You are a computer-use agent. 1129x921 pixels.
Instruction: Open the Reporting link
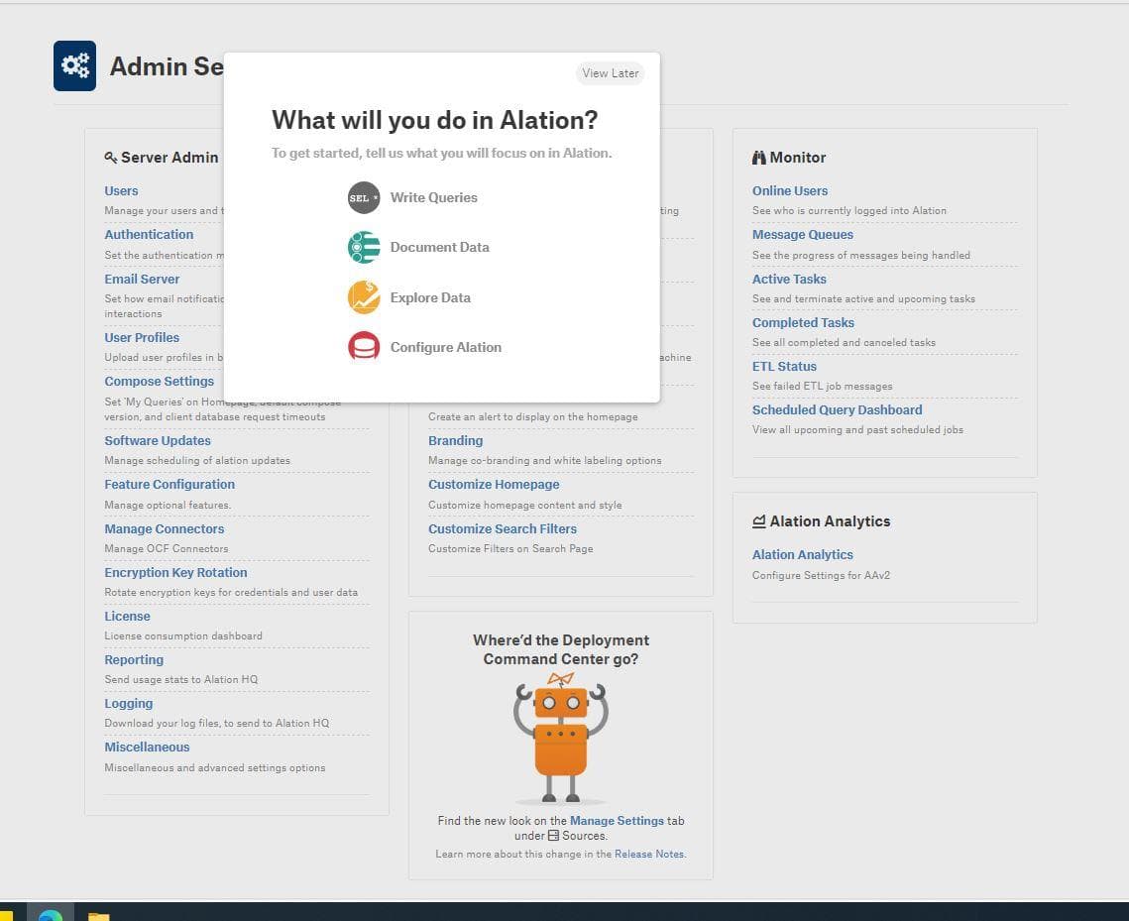point(134,659)
